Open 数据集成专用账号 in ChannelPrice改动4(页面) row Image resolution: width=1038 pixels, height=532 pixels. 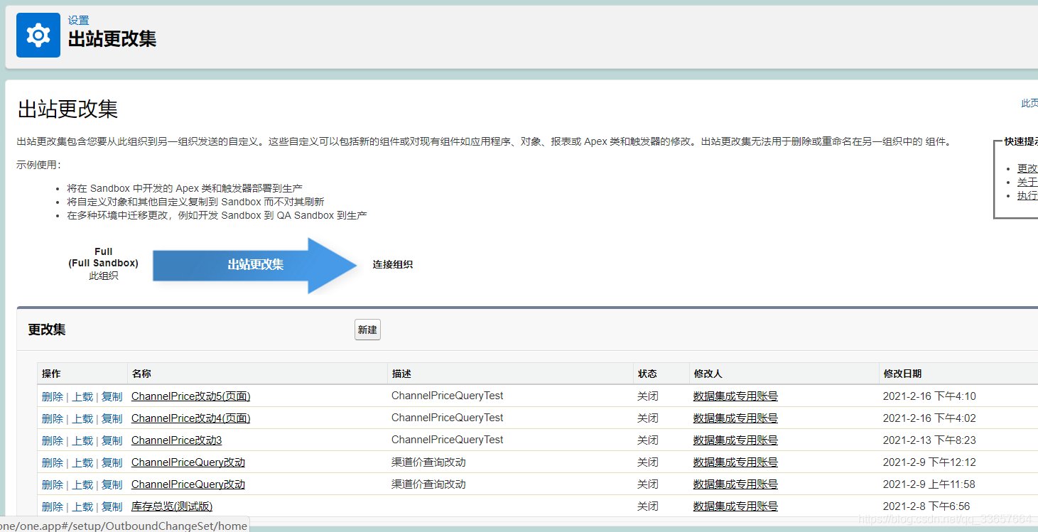point(735,418)
